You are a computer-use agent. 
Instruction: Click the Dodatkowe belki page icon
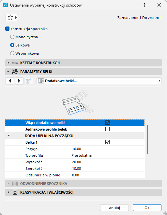[x=41, y=81]
